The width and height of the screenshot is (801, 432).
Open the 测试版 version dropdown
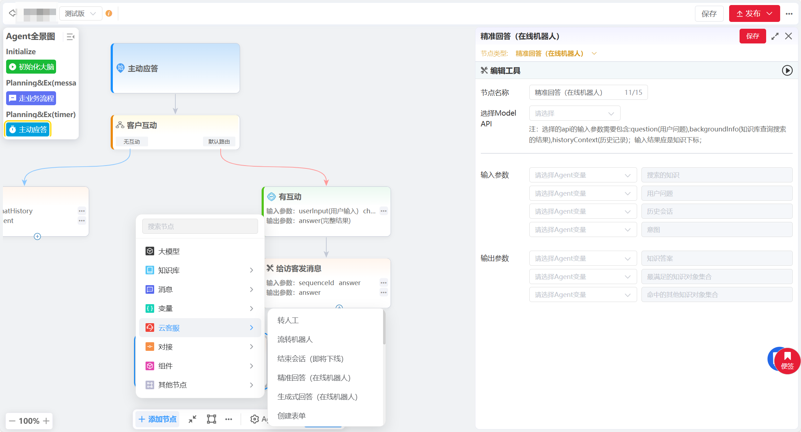pos(80,14)
